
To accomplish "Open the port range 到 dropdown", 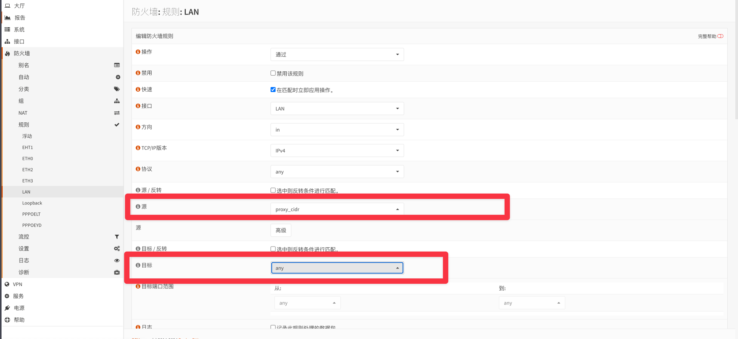I will pos(532,303).
